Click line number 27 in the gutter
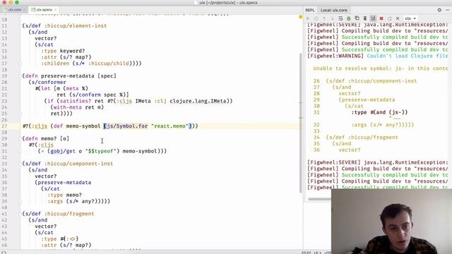This screenshot has height=254, width=452. tap(4, 126)
